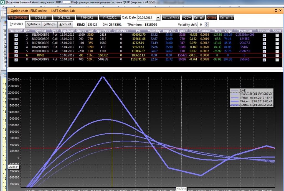Sort by the № column header
The width and height of the screenshot is (284, 191).
(27, 31)
